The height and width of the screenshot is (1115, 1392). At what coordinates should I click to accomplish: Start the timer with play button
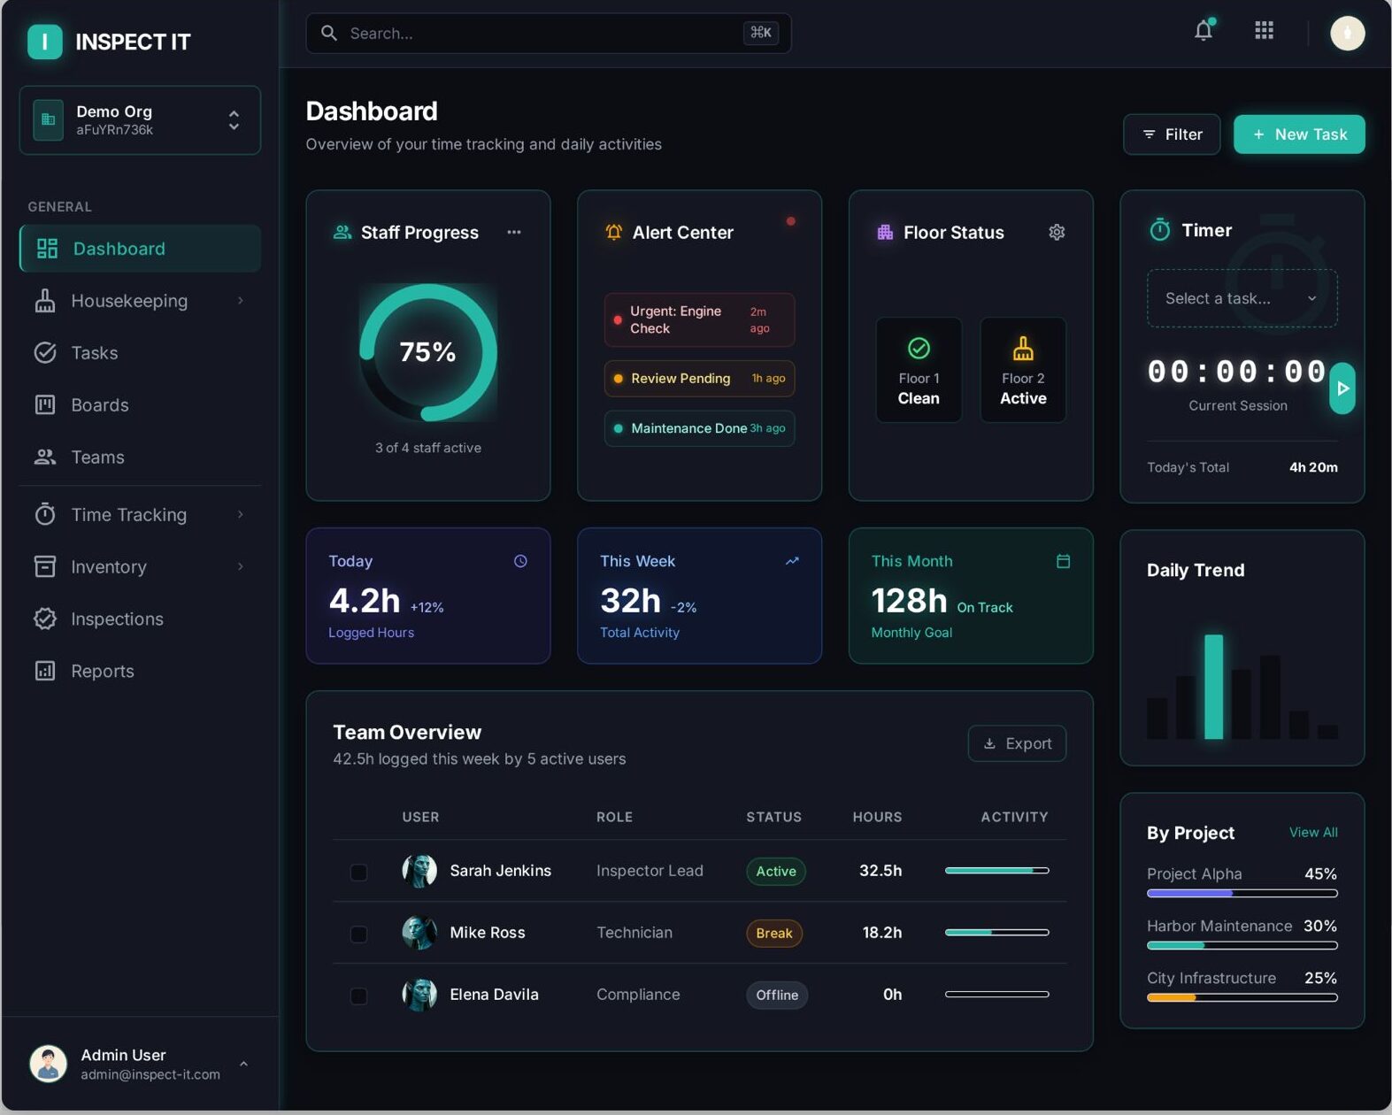(x=1342, y=388)
